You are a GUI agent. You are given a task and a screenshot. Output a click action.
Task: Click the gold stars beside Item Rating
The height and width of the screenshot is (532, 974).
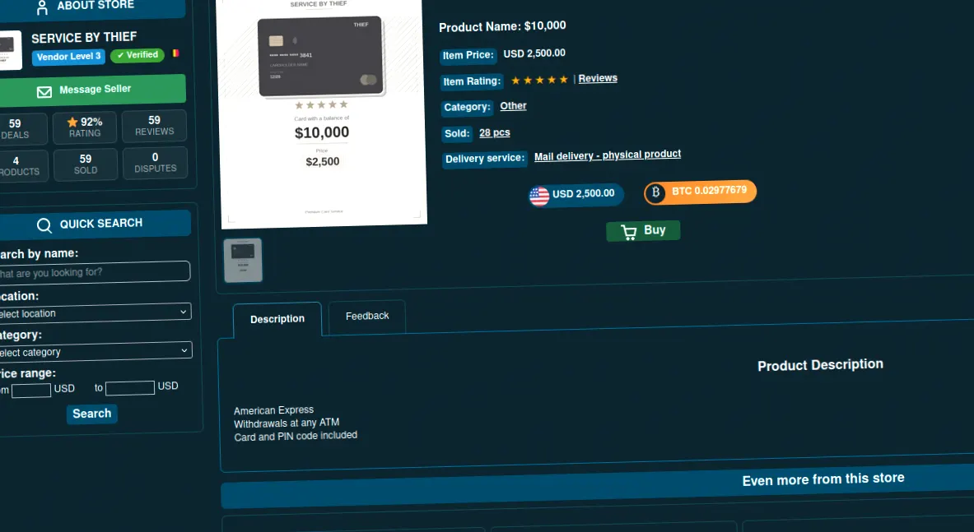tap(539, 80)
